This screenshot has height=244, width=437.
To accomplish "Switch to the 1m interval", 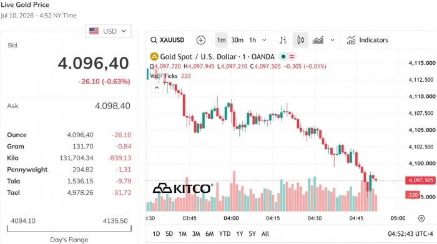I will 221,40.
